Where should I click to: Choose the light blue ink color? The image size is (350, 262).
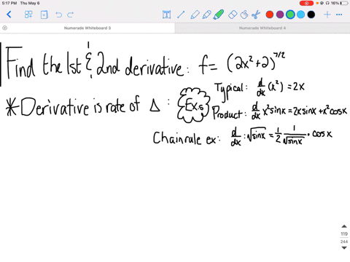300,15
